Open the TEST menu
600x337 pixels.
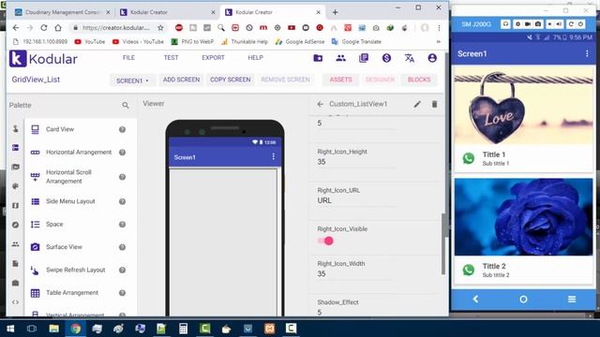tap(171, 58)
